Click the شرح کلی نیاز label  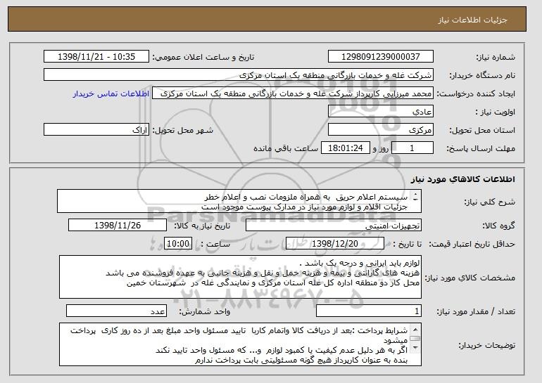489,202
